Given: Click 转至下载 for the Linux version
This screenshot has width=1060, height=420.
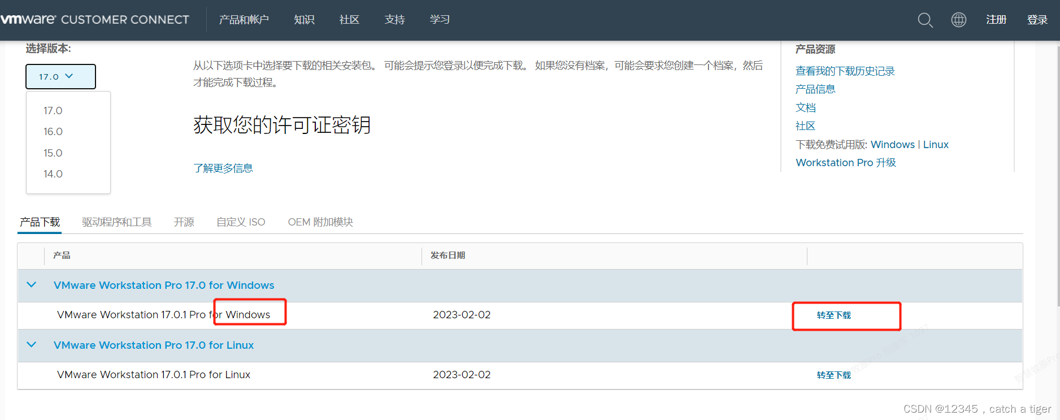Looking at the screenshot, I should 834,375.
